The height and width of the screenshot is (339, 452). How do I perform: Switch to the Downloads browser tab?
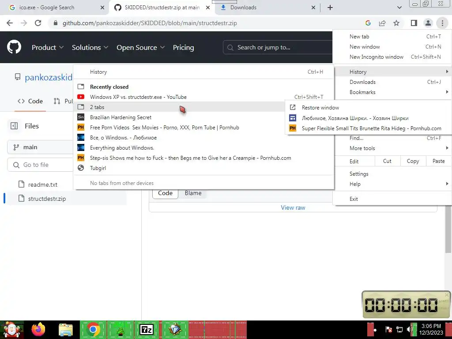point(267,8)
